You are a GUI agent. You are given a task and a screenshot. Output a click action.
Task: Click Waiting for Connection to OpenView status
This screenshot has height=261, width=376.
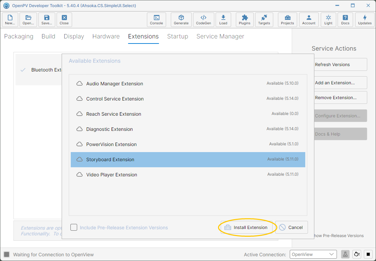54,255
